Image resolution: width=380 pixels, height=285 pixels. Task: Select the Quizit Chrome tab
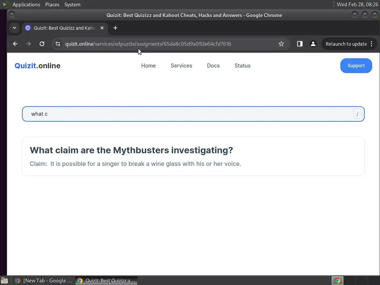[65, 28]
